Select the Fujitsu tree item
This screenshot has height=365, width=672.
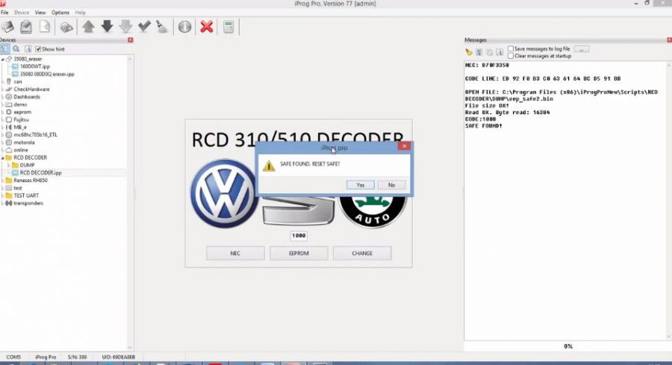click(x=22, y=119)
